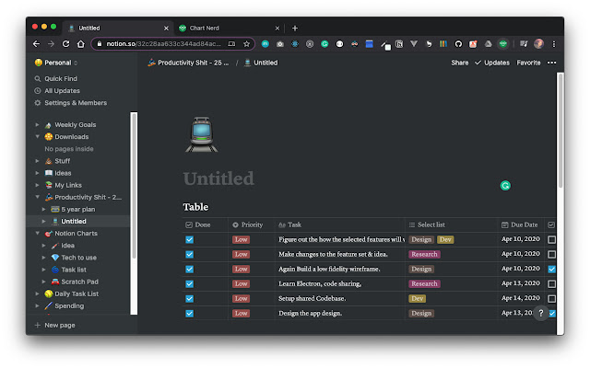Click the tram page icon above title
The image size is (590, 368).
tap(202, 134)
